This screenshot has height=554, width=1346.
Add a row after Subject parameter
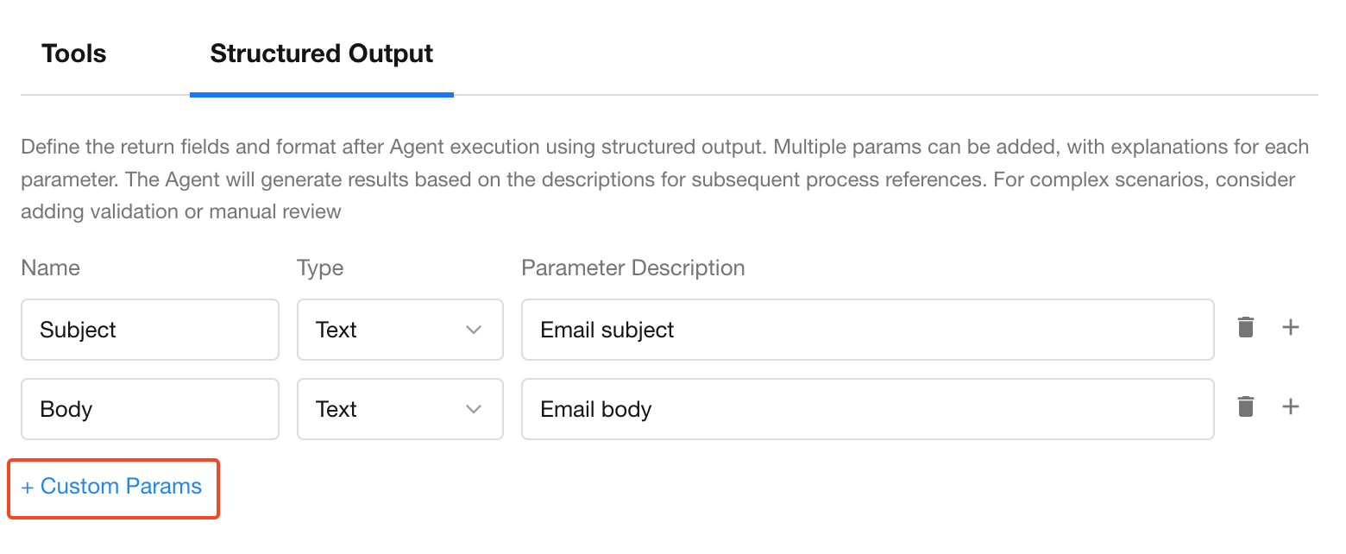pos(1291,328)
